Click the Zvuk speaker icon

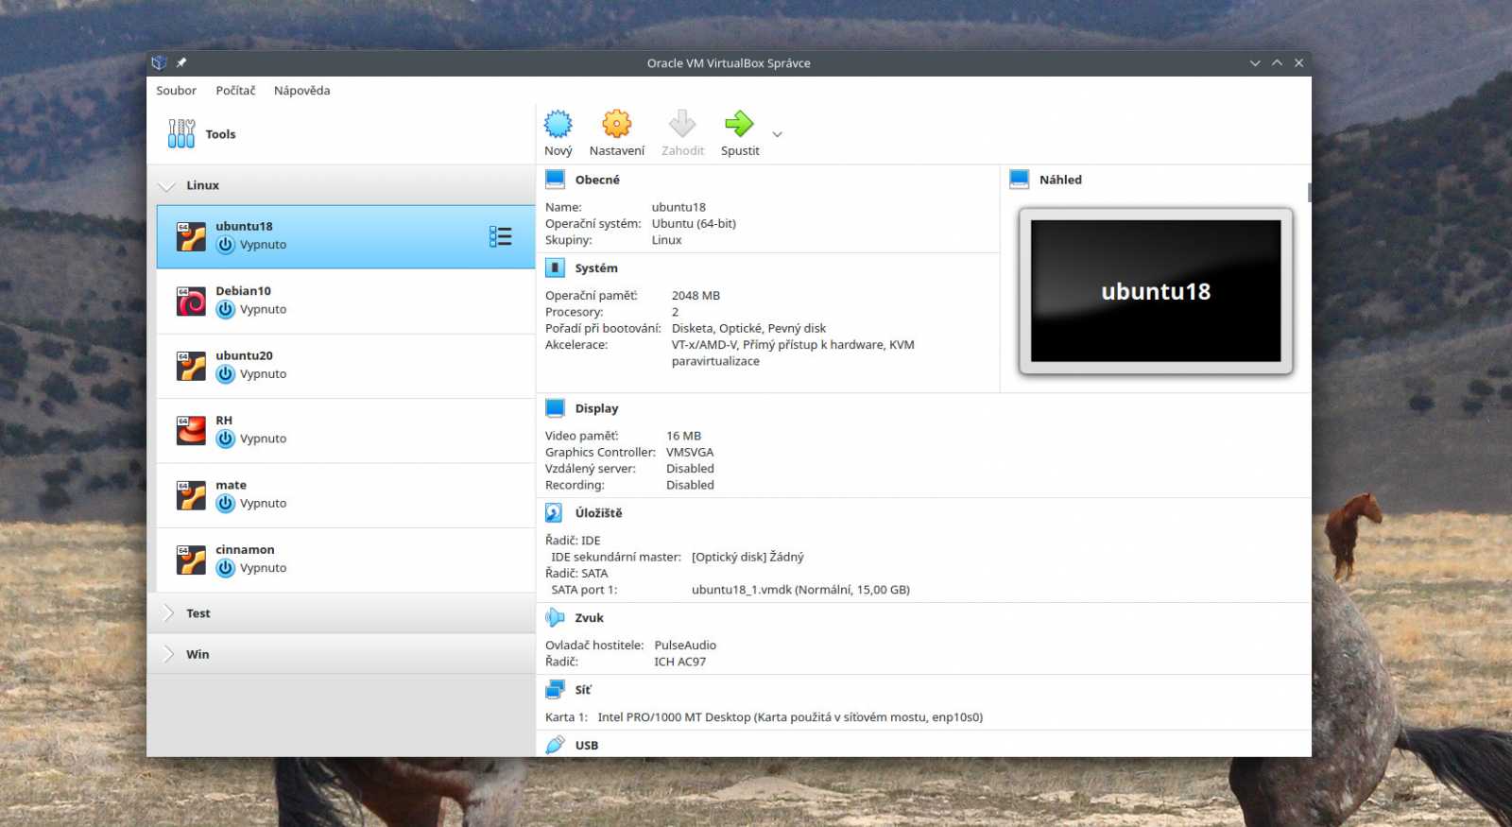click(555, 618)
